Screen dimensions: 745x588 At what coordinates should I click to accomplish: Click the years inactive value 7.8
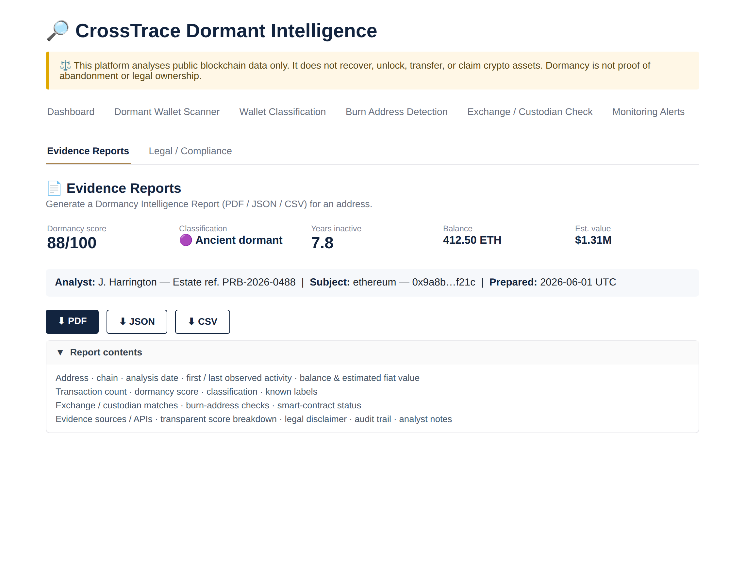click(x=322, y=243)
